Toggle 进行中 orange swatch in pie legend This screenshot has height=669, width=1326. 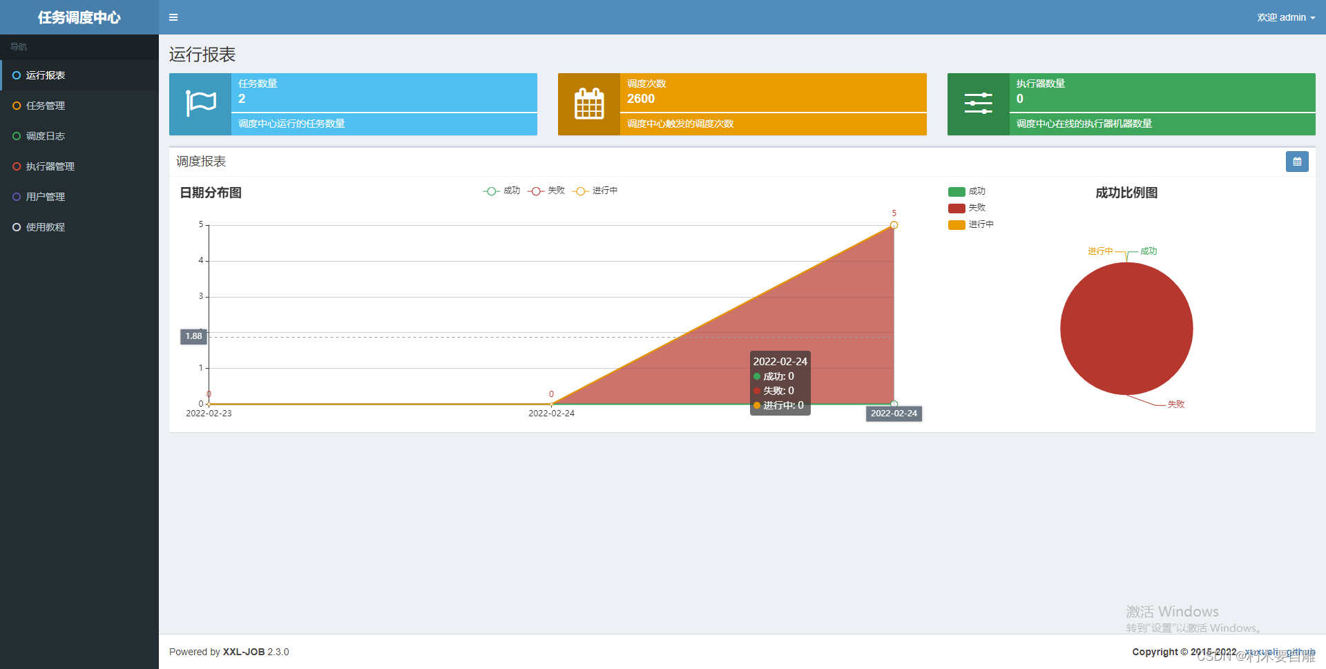click(957, 224)
